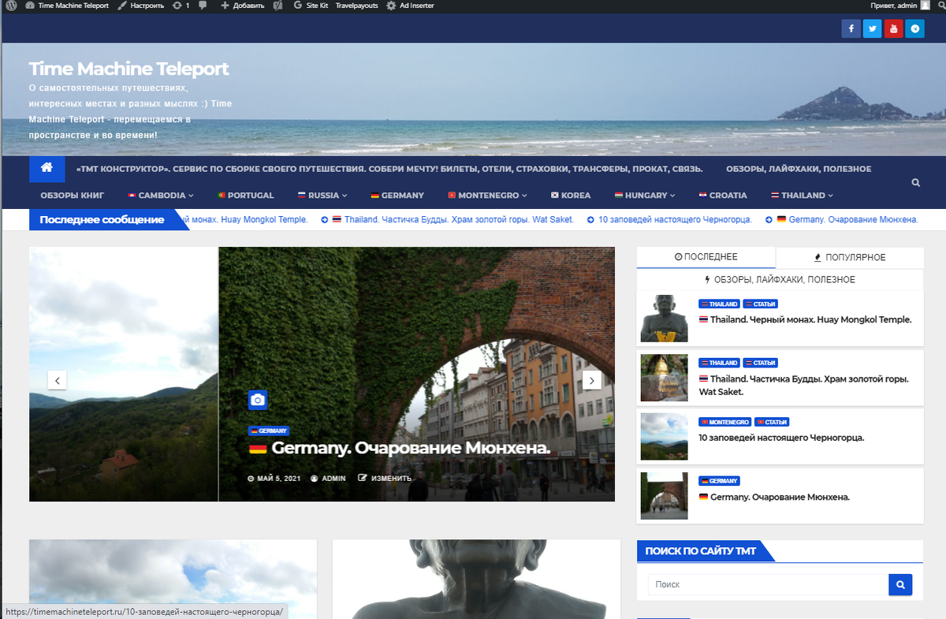Expand the Thailand dropdown menu
The width and height of the screenshot is (946, 619).
pyautogui.click(x=802, y=195)
